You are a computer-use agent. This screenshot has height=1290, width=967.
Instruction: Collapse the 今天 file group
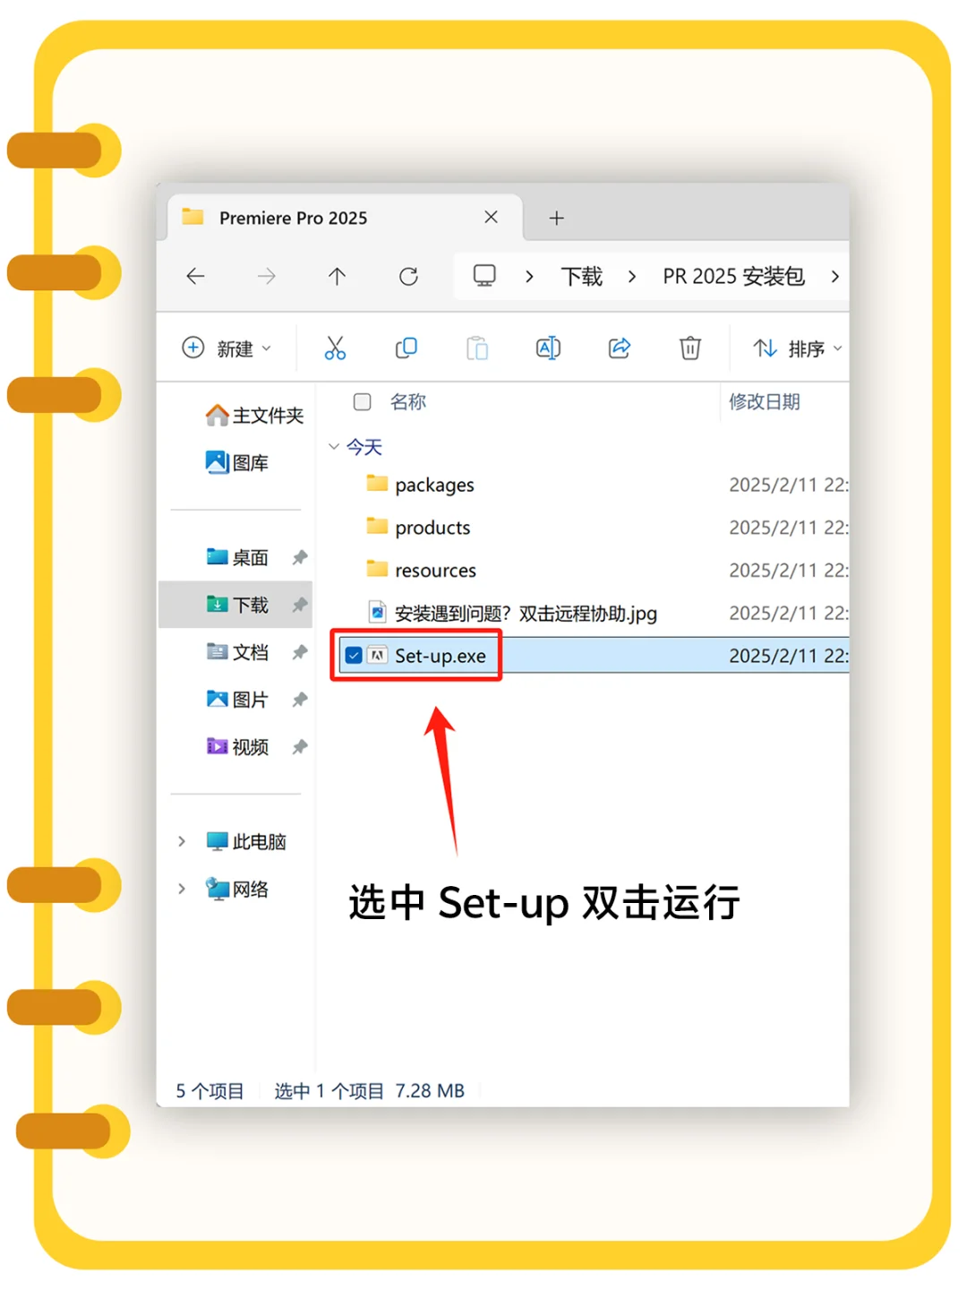(x=335, y=446)
